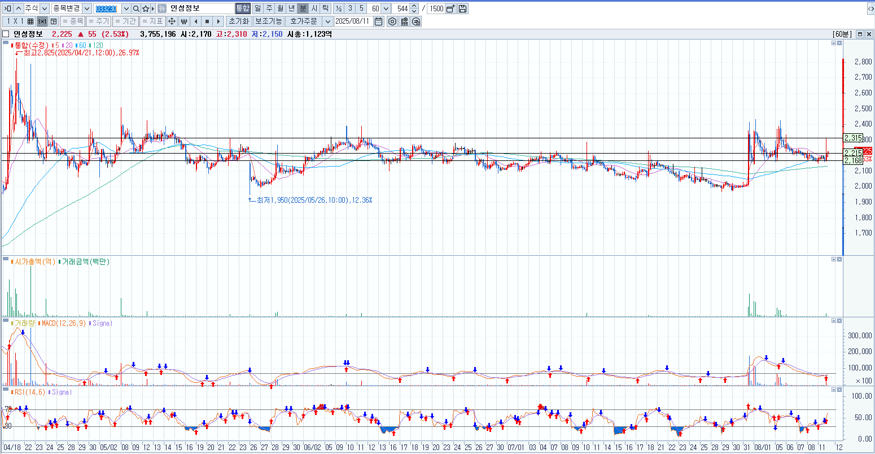Step chart backward with left arrow

click(x=196, y=21)
